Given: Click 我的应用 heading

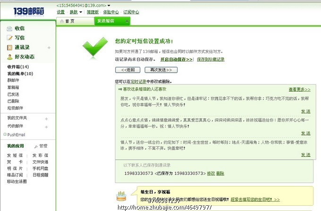Looking at the screenshot, I should point(16,146).
